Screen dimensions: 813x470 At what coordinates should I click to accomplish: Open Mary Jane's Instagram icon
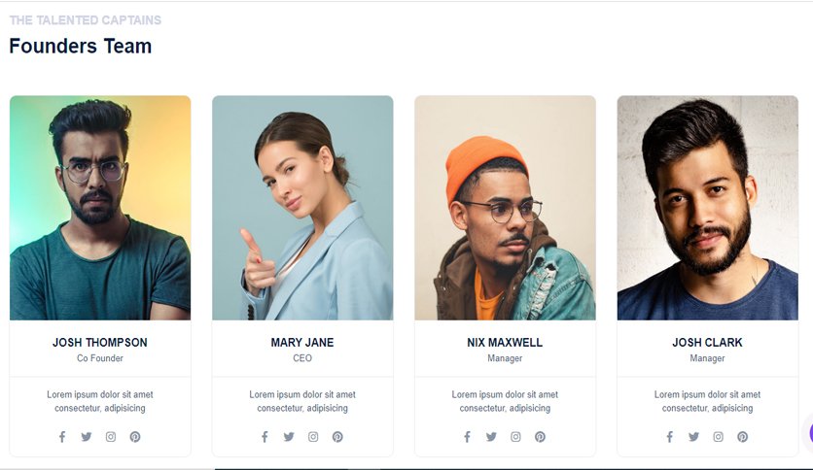313,437
